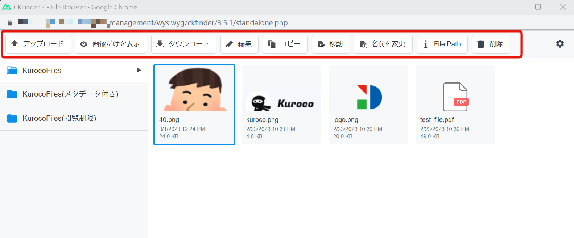Image resolution: width=574 pixels, height=238 pixels.
Task: Click the Chrome address bar URL
Action: pos(199,23)
